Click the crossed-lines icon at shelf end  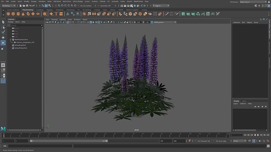point(218,14)
